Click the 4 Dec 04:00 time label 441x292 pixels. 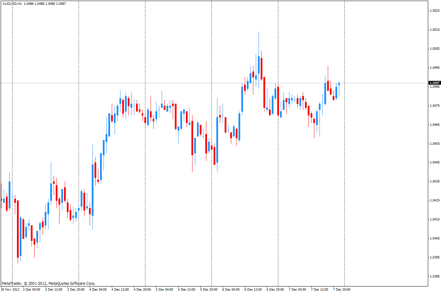click(98, 289)
